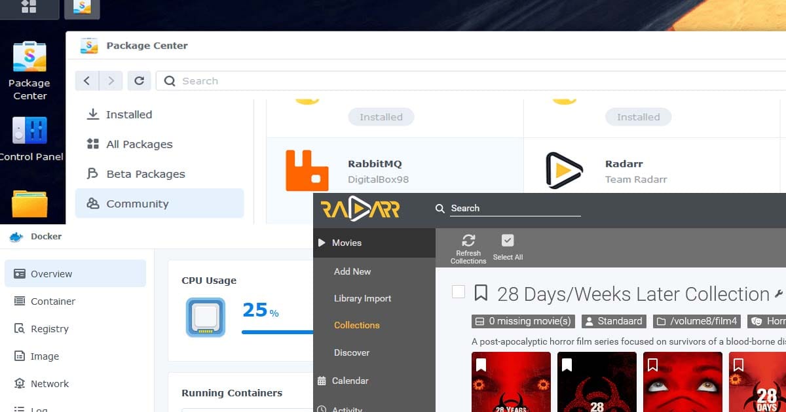
Task: Toggle Select All in Radarr toolbar
Action: (x=508, y=249)
